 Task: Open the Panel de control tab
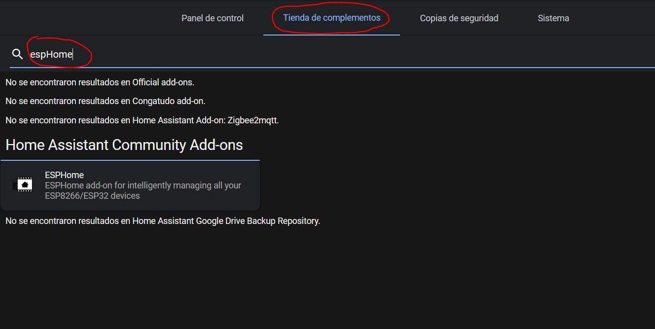(213, 18)
